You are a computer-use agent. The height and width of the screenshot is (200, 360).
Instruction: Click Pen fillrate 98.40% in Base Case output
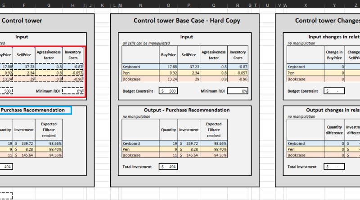click(214, 149)
